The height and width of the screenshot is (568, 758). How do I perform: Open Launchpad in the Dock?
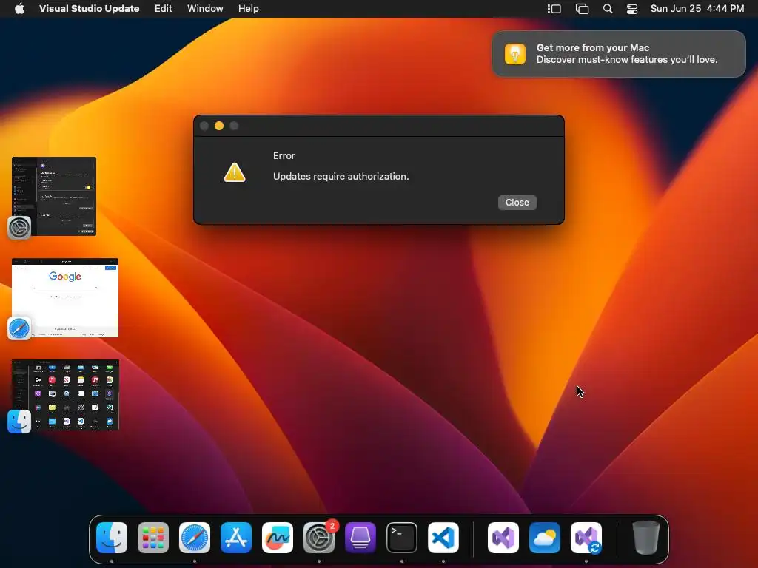click(x=153, y=538)
